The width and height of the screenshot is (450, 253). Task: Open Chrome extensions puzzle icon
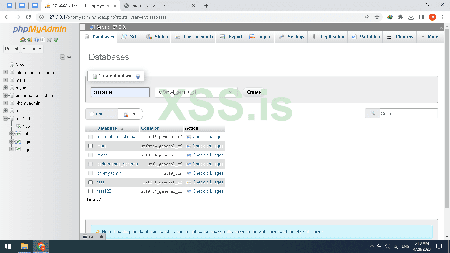[401, 17]
